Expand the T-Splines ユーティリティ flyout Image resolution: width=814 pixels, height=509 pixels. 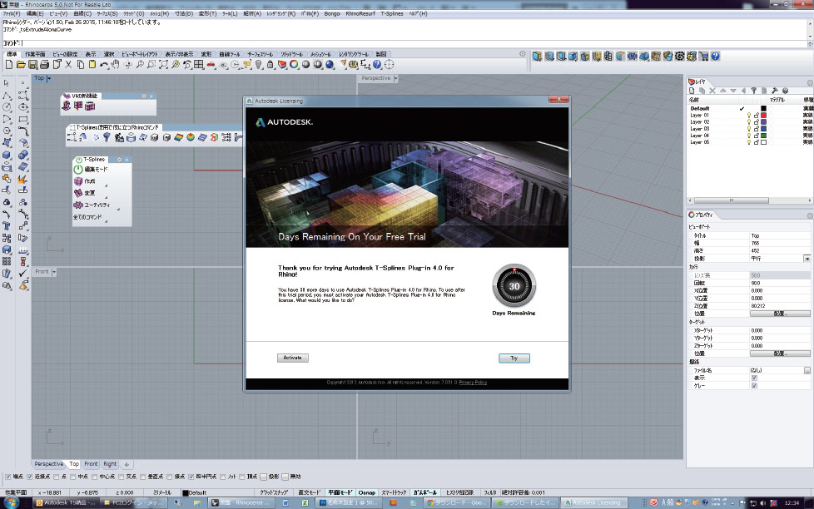118,209
